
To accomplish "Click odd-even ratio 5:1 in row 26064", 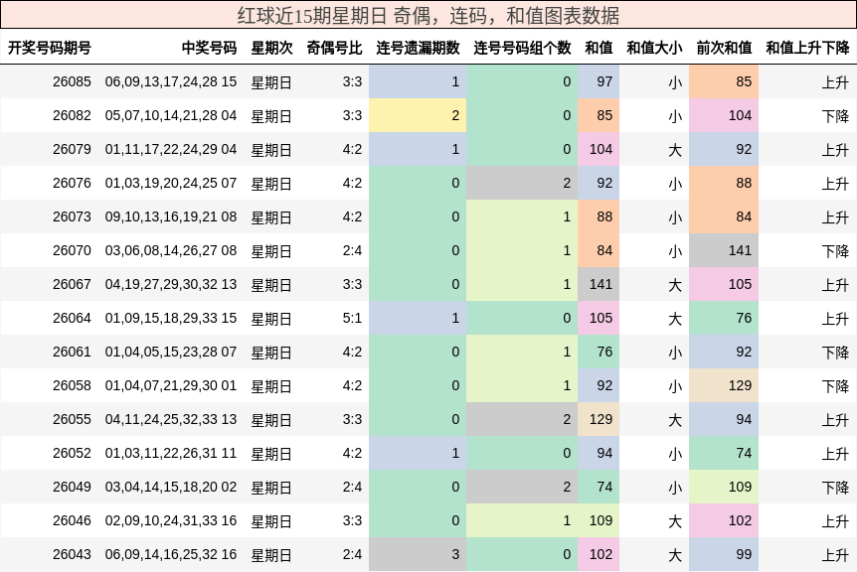I will [352, 318].
